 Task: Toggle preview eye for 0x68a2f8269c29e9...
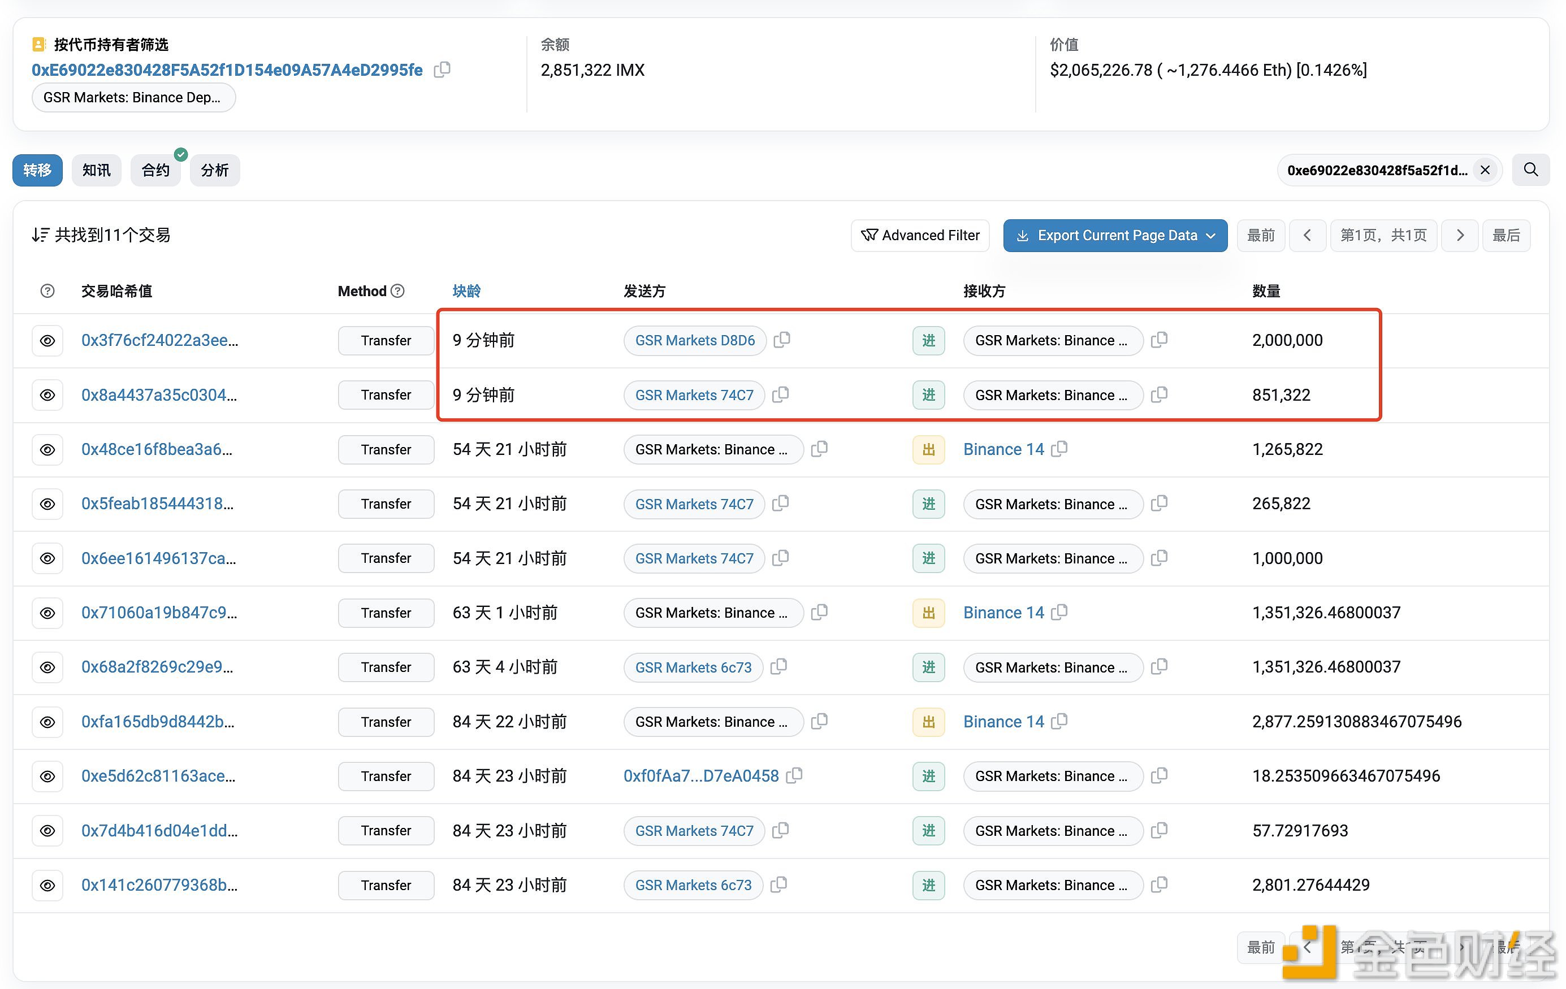coord(47,667)
